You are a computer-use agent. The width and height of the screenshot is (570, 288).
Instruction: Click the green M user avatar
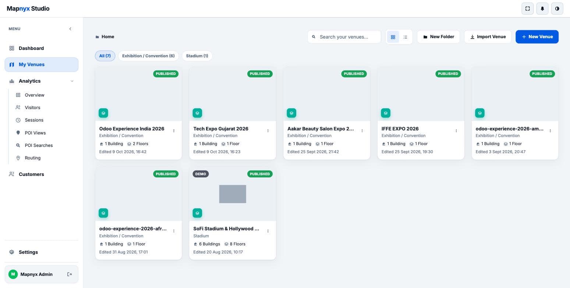[x=13, y=274]
